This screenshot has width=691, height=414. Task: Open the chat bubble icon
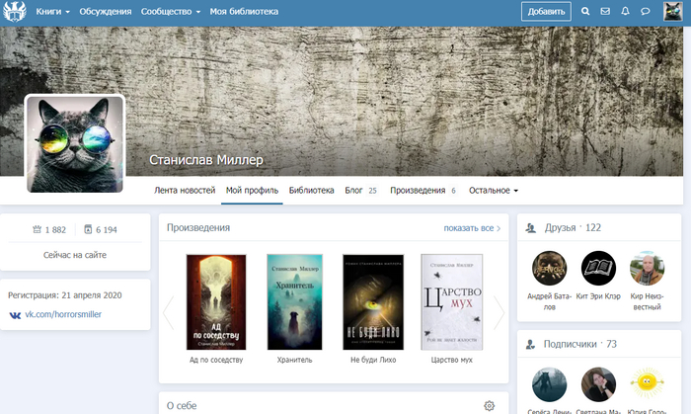[646, 12]
